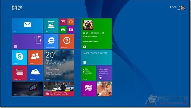Click the user account avatar picture
191x108 pixels.
pyautogui.click(x=183, y=8)
